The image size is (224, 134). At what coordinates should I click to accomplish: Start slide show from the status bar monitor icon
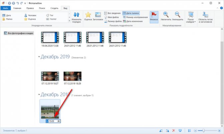tap(180, 131)
